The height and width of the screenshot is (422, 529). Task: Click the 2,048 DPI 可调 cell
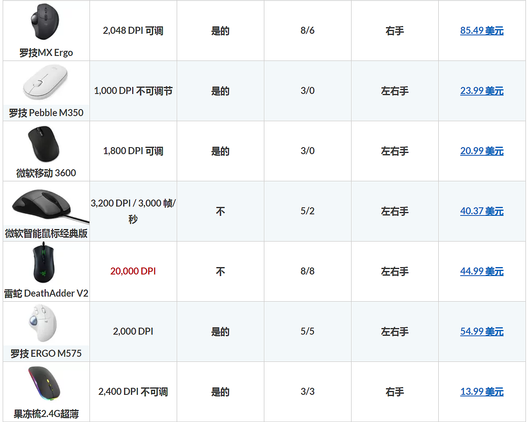point(133,31)
